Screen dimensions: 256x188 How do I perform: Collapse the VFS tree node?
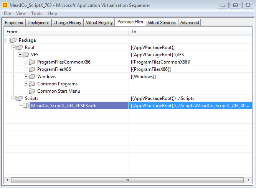point(20,54)
